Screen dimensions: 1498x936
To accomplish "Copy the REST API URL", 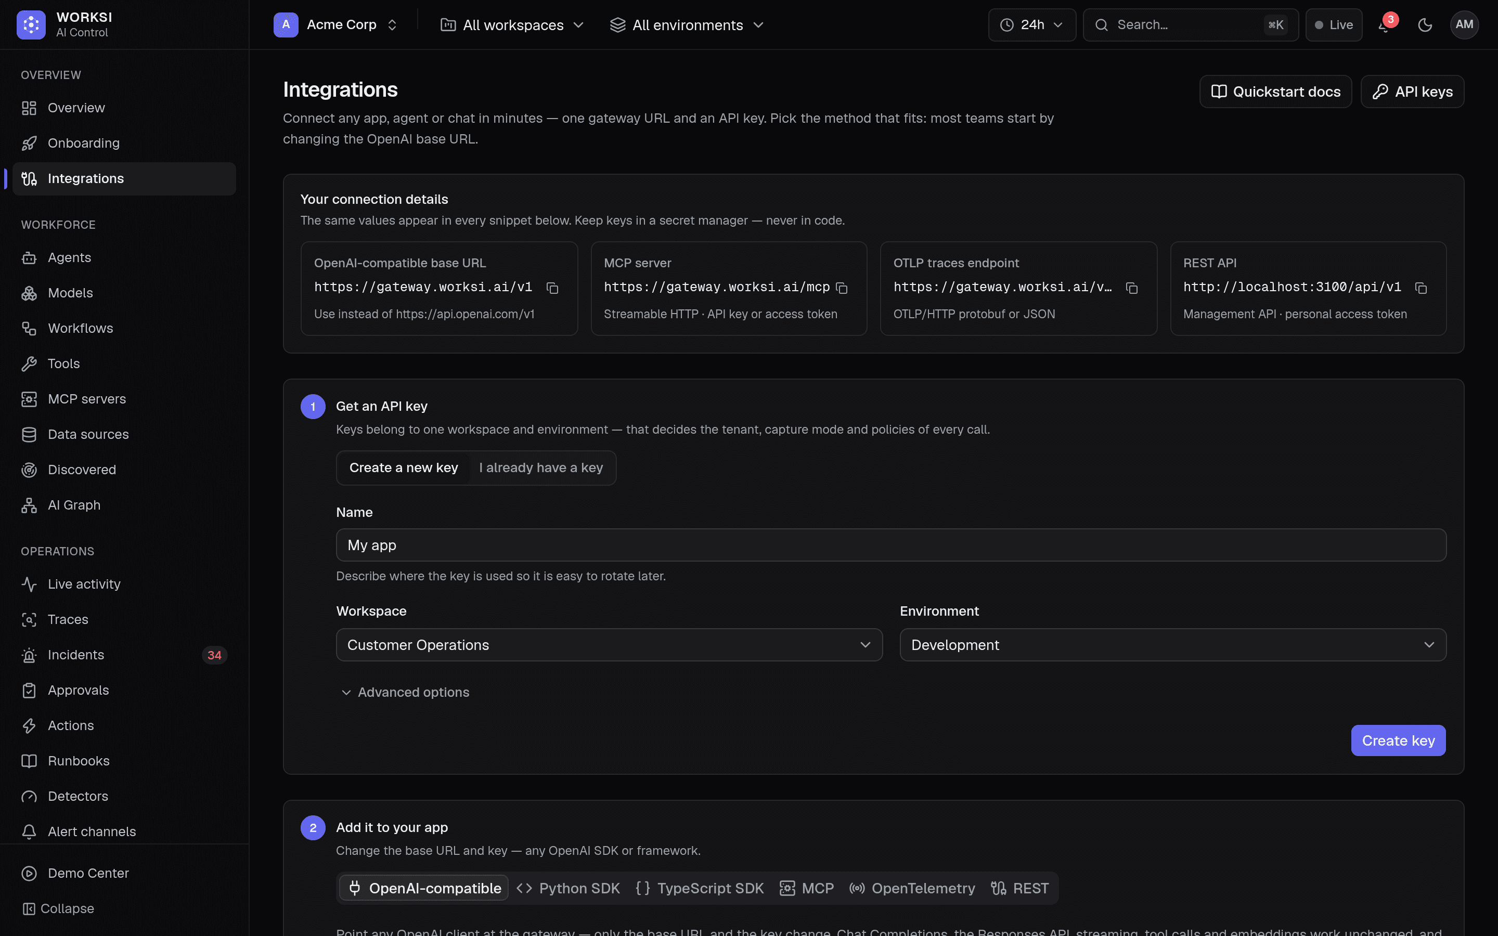I will tap(1420, 288).
